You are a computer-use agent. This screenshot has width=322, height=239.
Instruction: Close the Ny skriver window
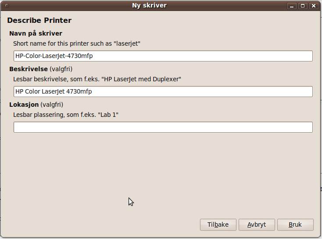[x=313, y=6]
